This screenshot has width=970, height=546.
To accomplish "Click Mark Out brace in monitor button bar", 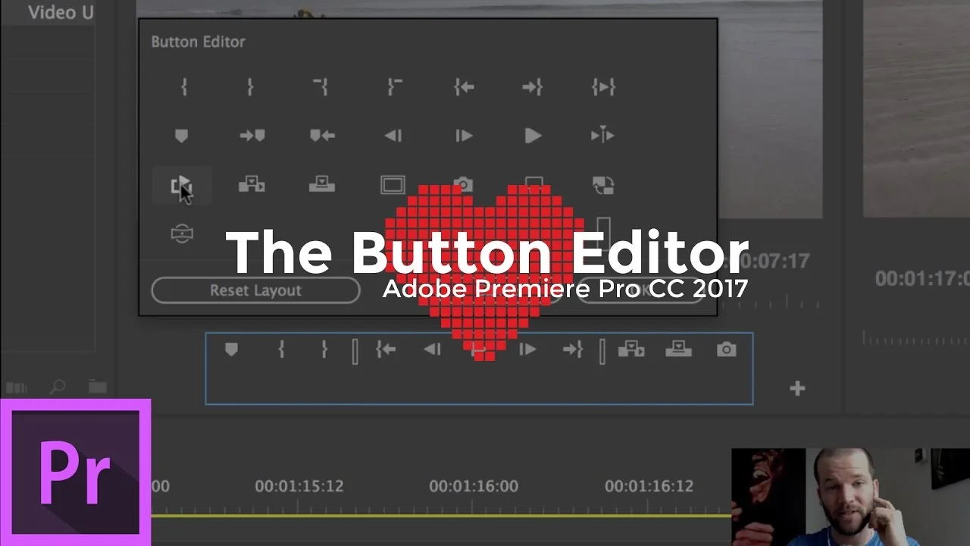I will click(324, 349).
